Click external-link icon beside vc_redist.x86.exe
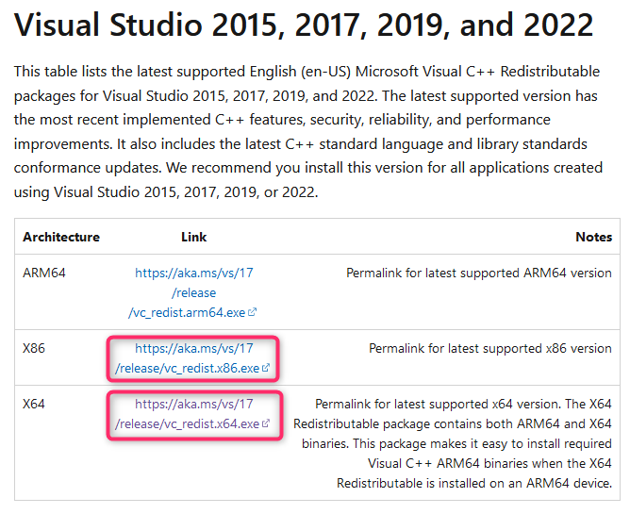This screenshot has width=630, height=514. click(265, 369)
